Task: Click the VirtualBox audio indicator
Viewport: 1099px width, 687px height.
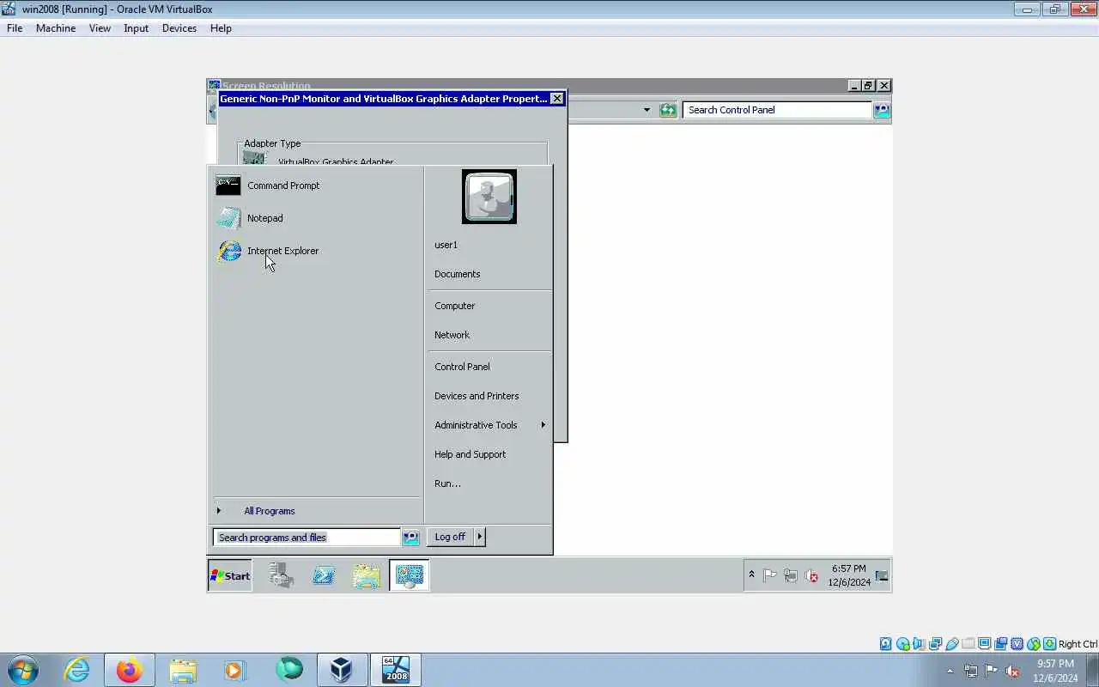Action: pos(919,644)
